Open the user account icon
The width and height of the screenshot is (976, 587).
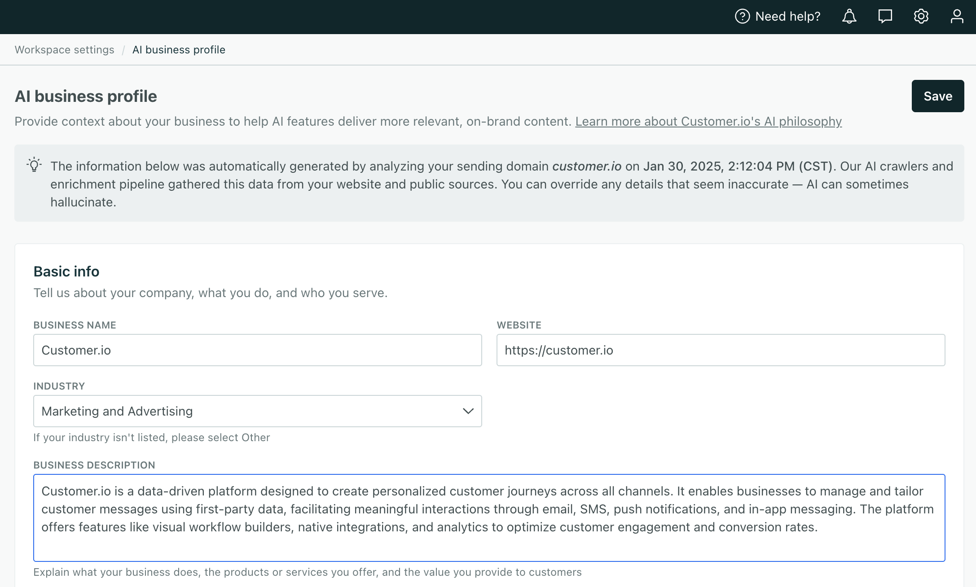click(x=957, y=17)
